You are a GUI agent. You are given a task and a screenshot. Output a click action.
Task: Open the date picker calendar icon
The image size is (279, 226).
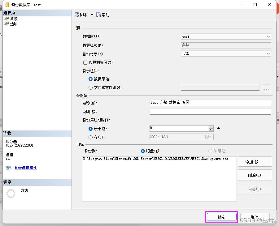click(x=207, y=137)
